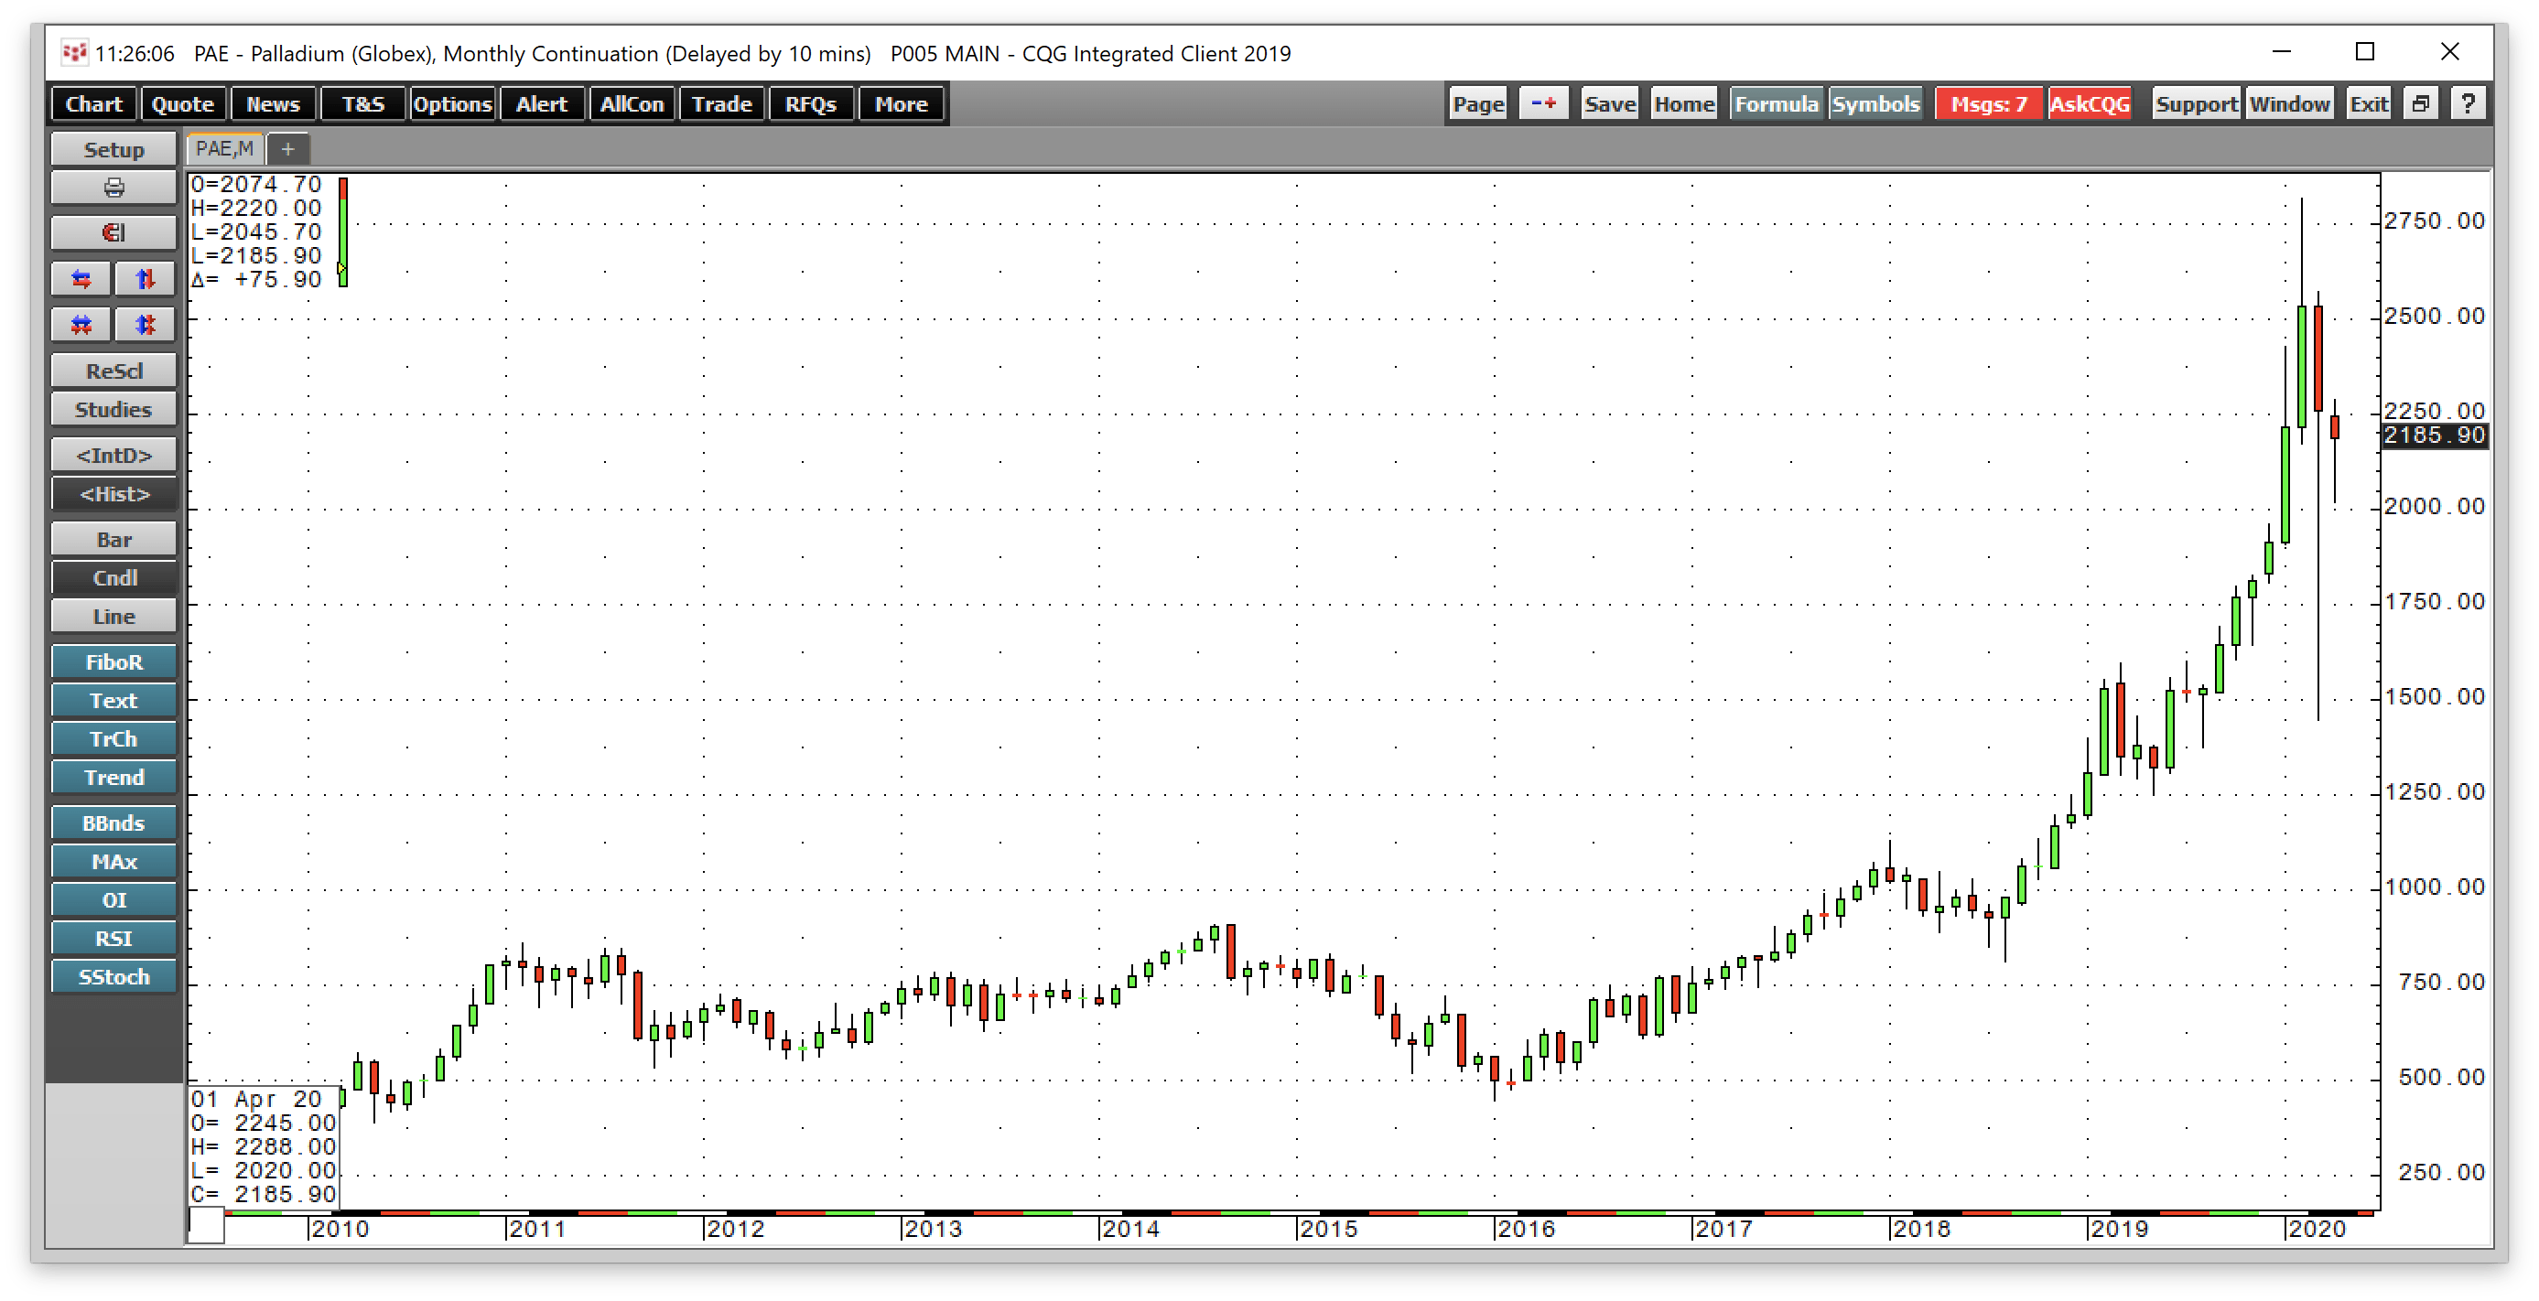
Task: Click the 2020 label on time axis
Action: click(x=2316, y=1228)
